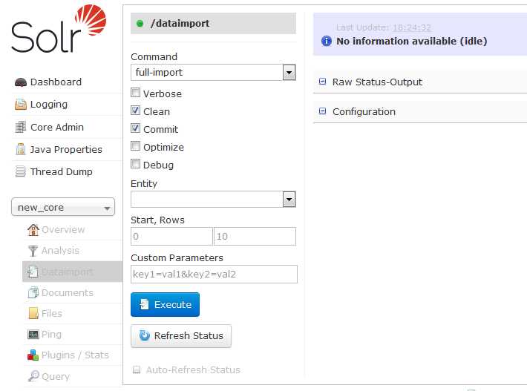527x391 pixels.
Task: Go to the Files page
Action: tap(52, 313)
